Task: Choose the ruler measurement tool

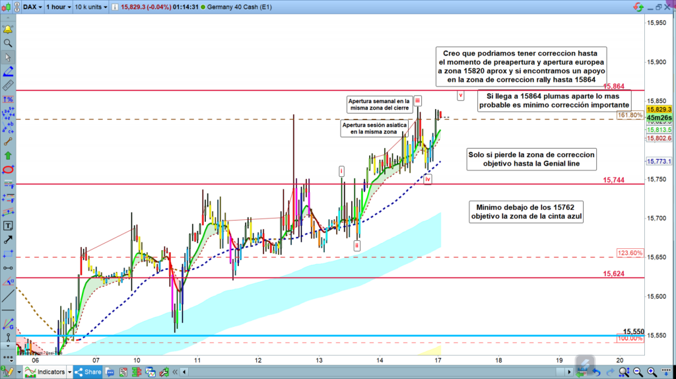Action: (8, 85)
